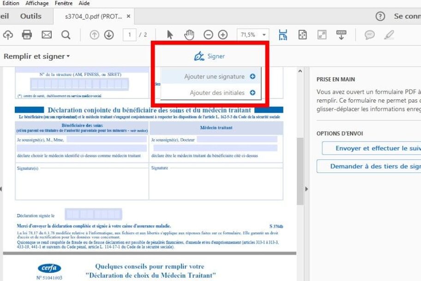The height and width of the screenshot is (281, 421).
Task: Collapse right pane with triangle arrow
Action: [x=307, y=189]
